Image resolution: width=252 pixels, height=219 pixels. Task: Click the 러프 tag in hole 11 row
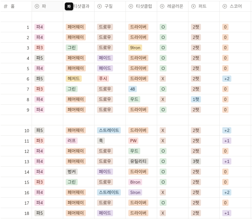coord(72,141)
